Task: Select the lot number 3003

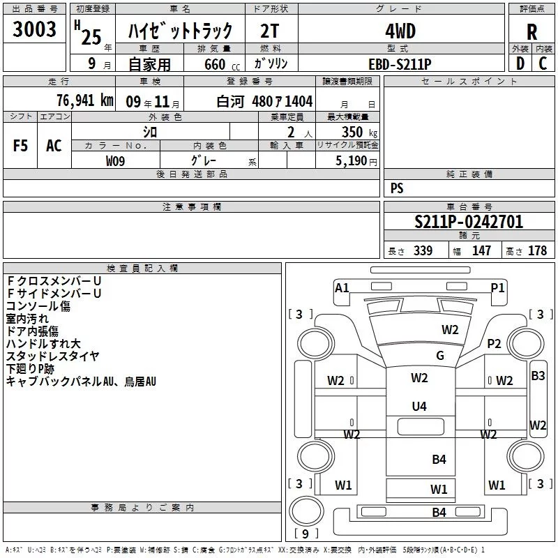Action: [34, 29]
